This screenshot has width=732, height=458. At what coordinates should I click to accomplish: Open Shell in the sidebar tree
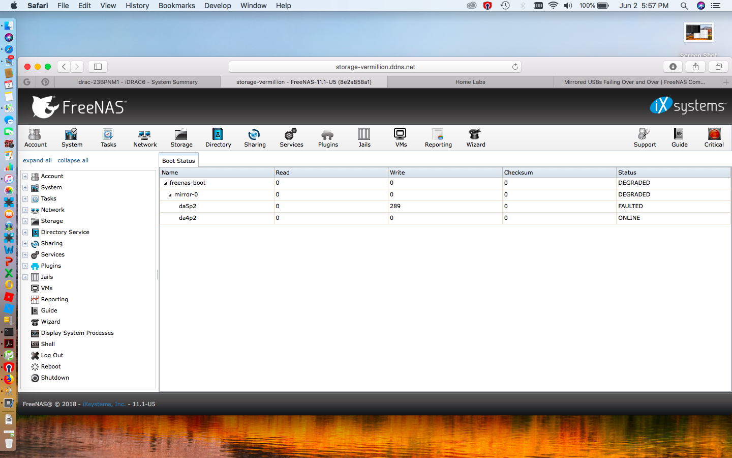pos(48,344)
